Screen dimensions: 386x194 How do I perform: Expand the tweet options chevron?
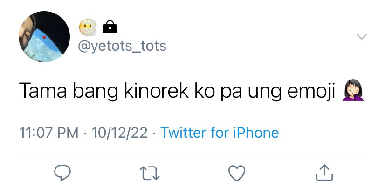point(362,37)
